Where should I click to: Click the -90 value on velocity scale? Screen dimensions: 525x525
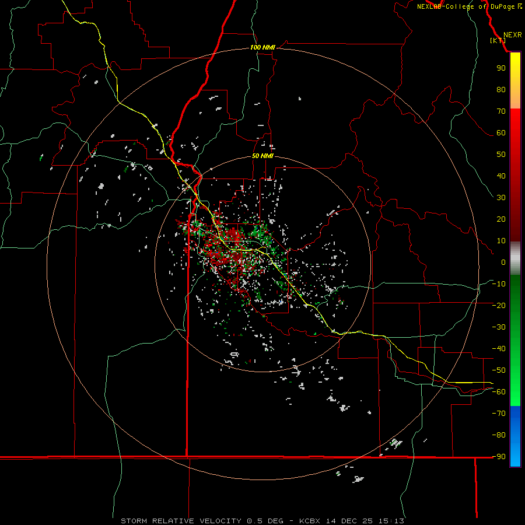(499, 457)
